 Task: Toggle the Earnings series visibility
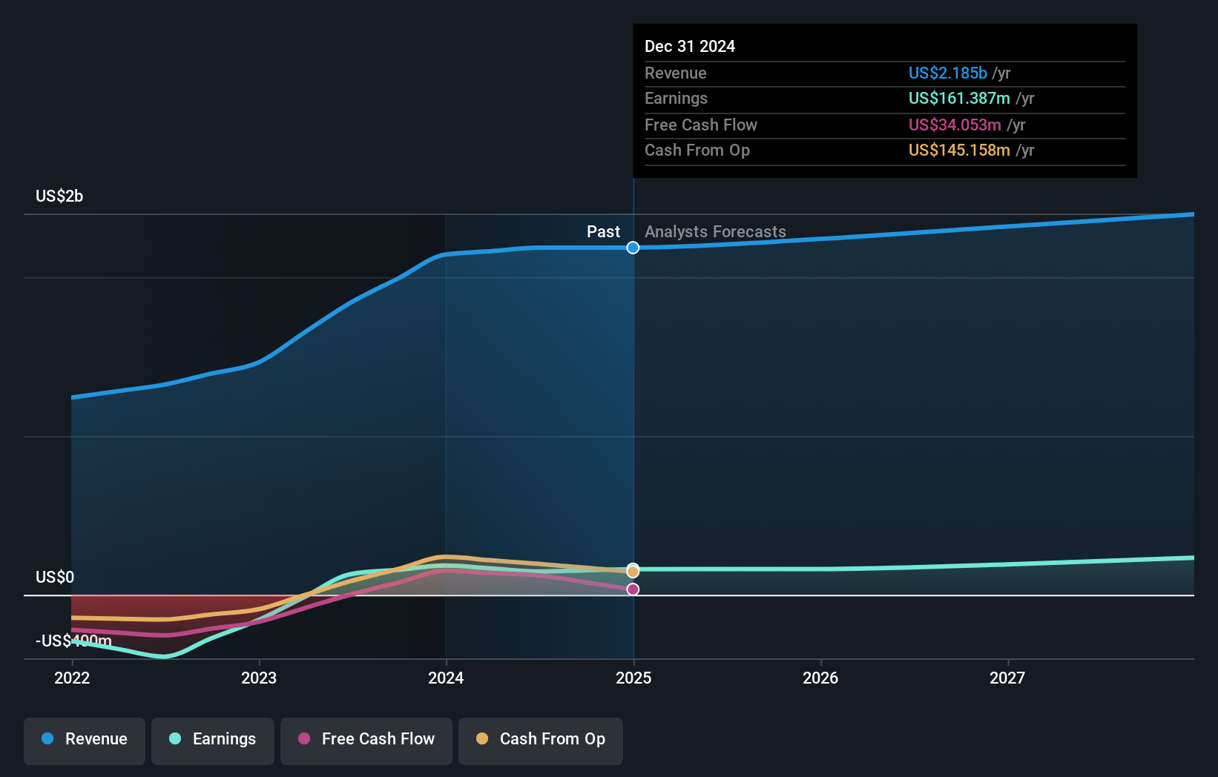tap(213, 741)
